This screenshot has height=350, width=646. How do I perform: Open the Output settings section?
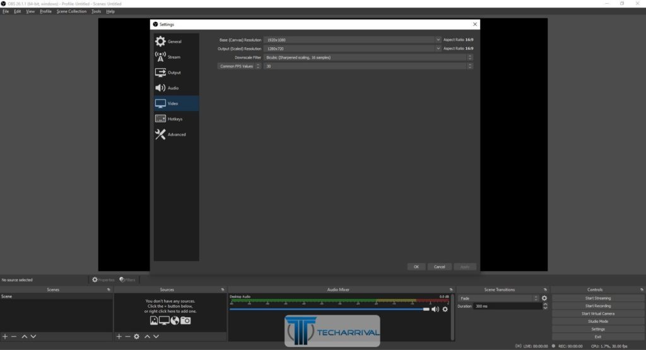(177, 73)
